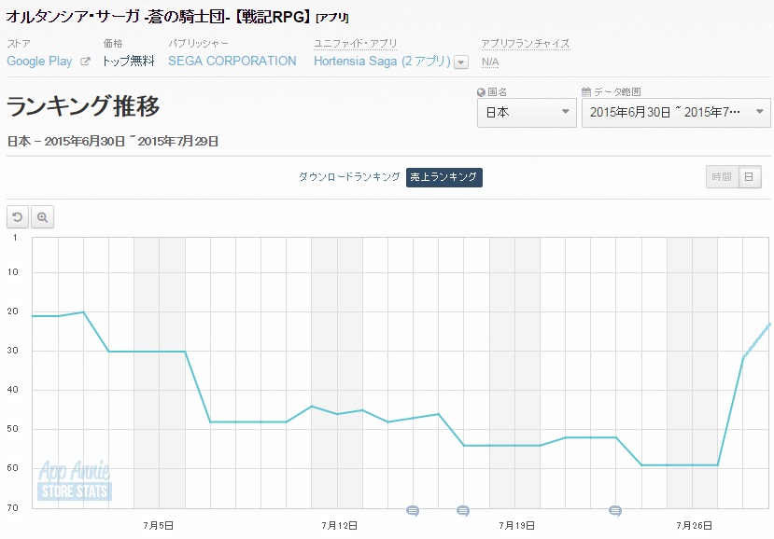Click the 7月19日 axis label
774x539 pixels.
[516, 526]
